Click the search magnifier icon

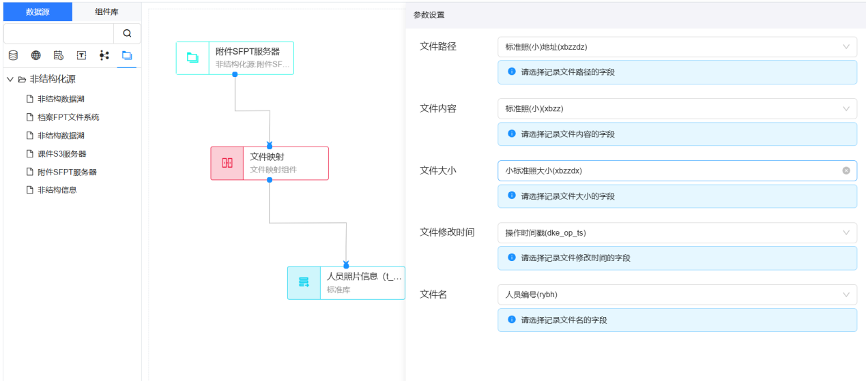(127, 33)
